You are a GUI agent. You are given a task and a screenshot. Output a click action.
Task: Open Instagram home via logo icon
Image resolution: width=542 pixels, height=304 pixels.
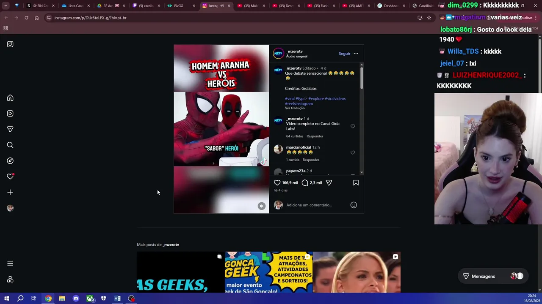10,44
